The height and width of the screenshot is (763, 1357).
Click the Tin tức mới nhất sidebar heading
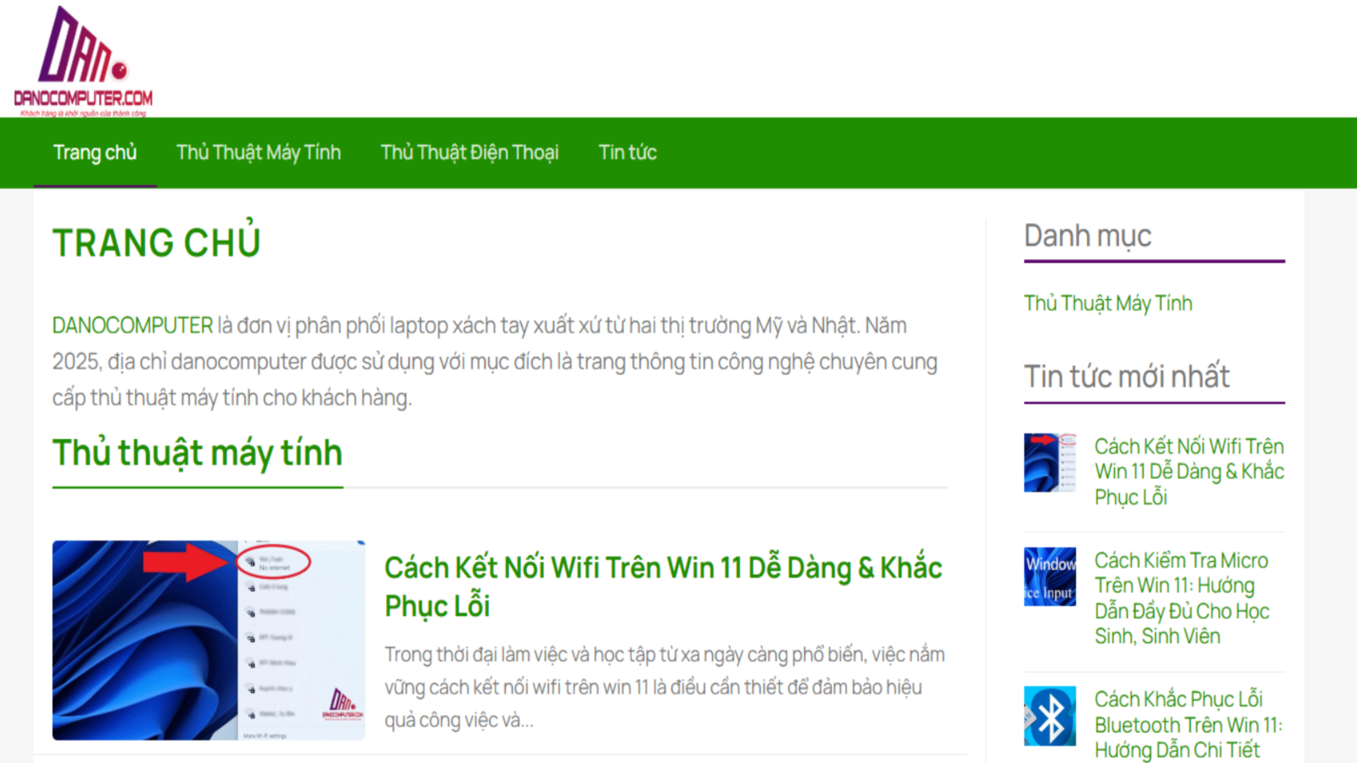[x=1126, y=377]
